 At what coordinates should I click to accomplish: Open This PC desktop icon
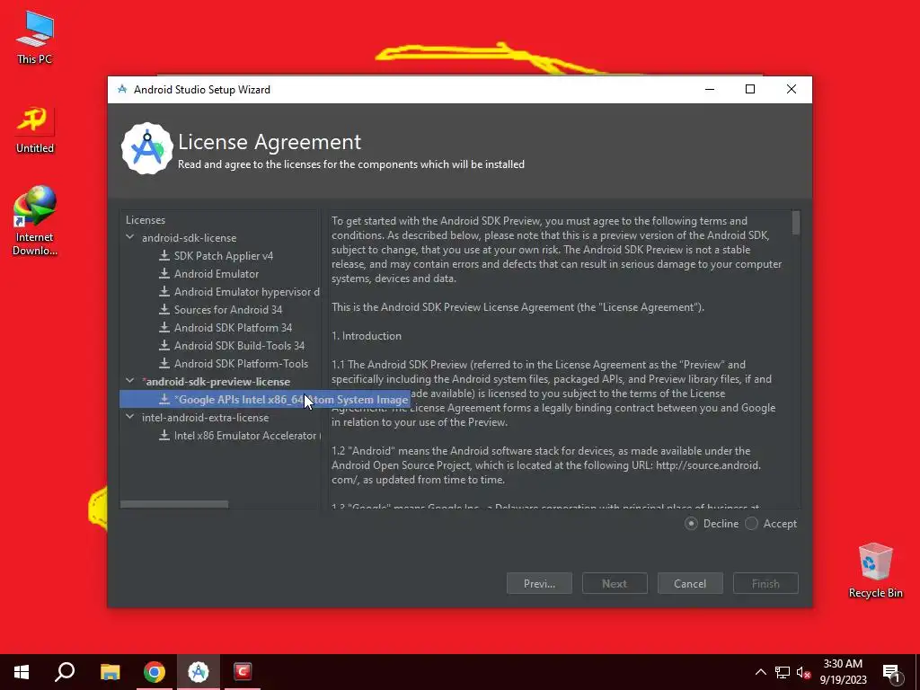tap(35, 38)
